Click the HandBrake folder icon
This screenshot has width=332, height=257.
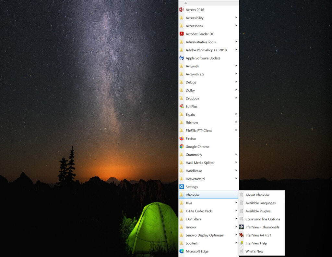182,171
